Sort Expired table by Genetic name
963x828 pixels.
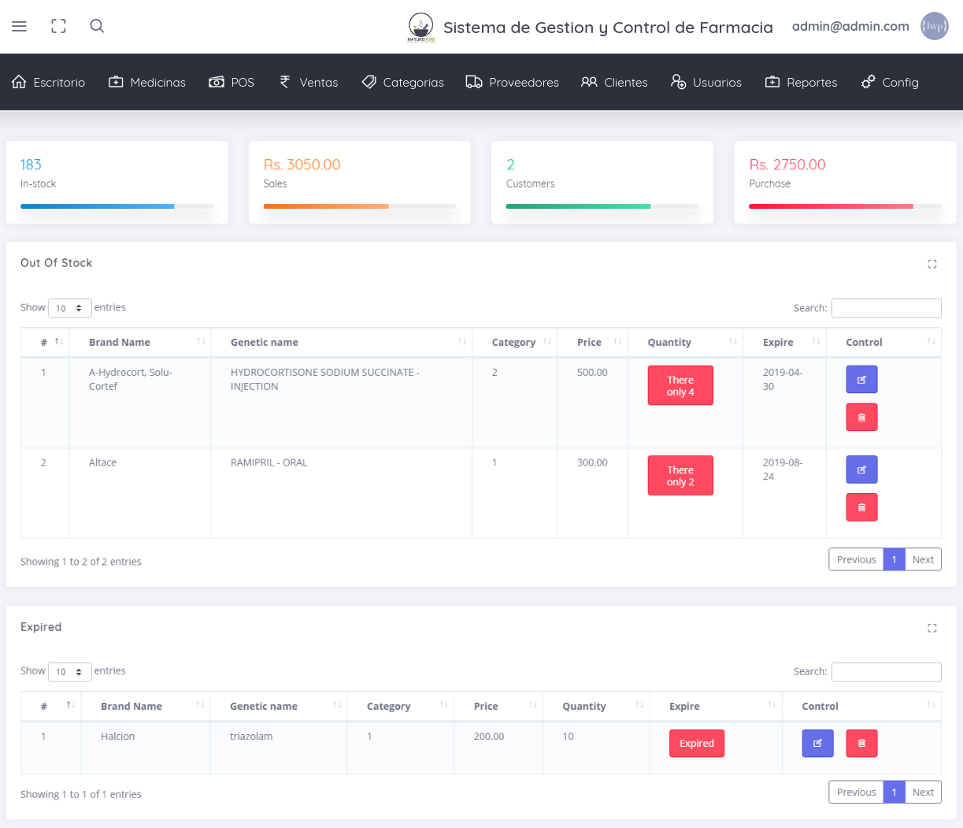(x=278, y=706)
